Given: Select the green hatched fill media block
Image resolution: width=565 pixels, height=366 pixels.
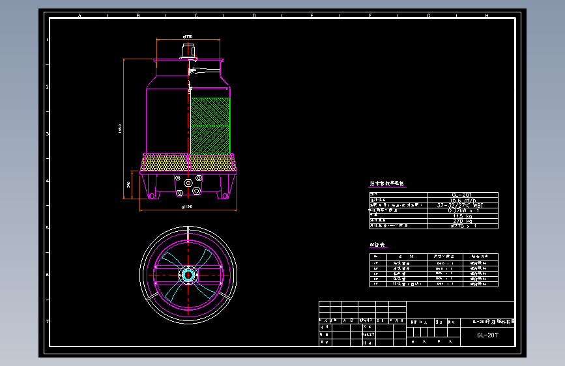Looking at the screenshot, I should 210,126.
